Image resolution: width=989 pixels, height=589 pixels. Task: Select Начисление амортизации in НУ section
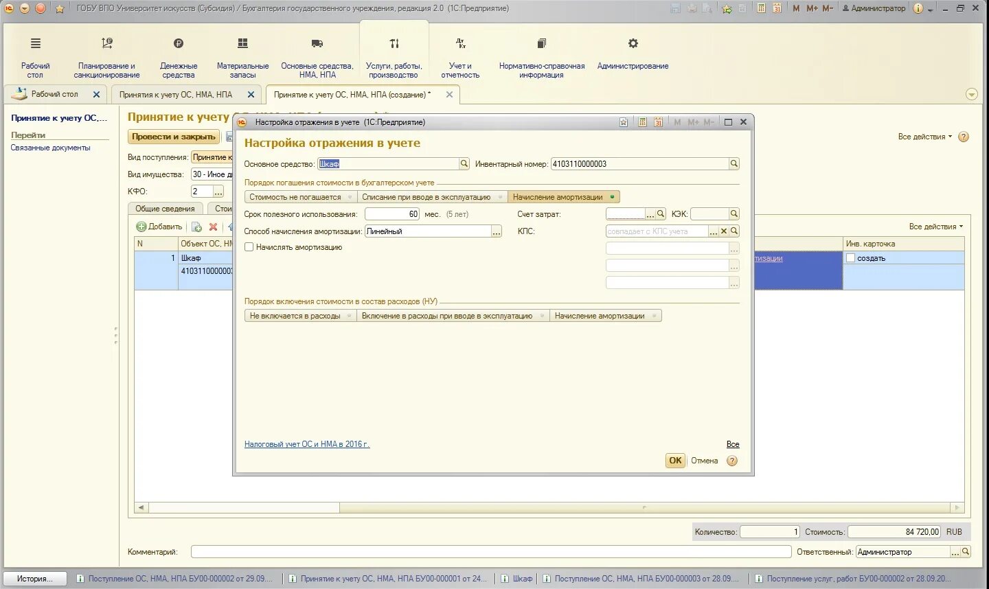605,316
